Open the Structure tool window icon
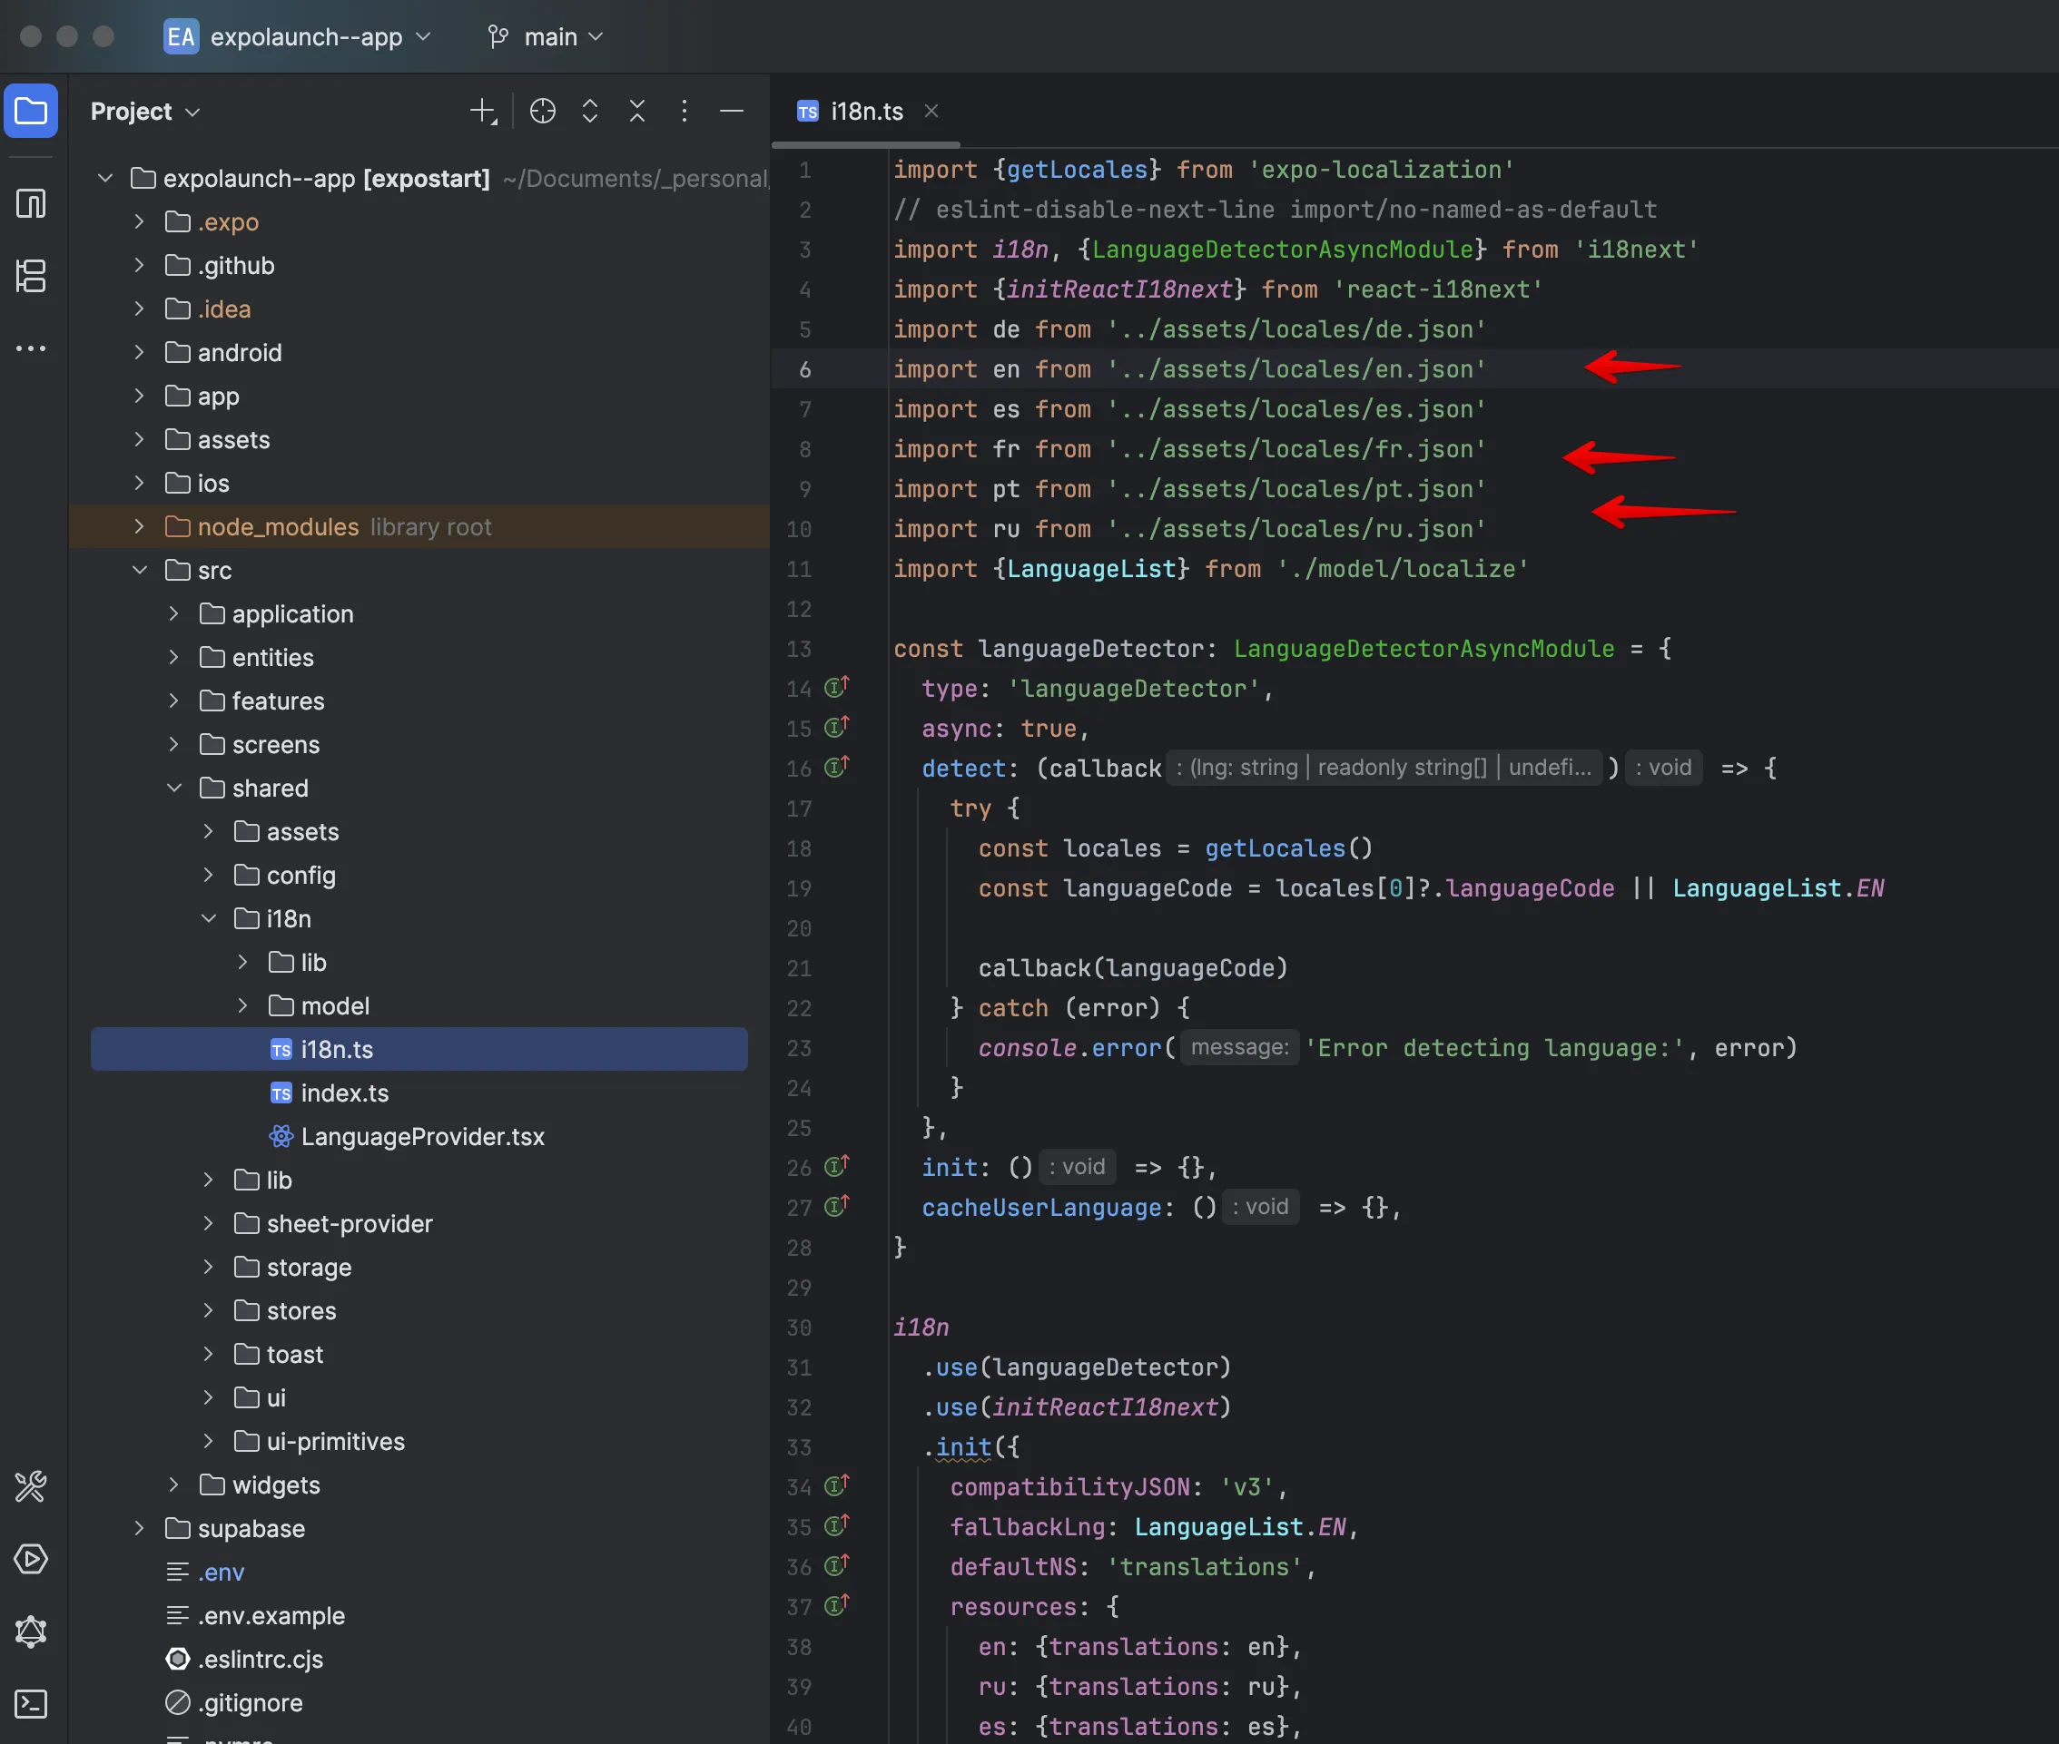Viewport: 2059px width, 1744px height. pos(31,276)
